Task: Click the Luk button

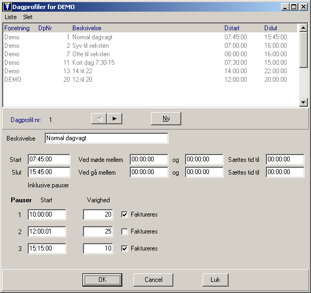Action: point(215,280)
